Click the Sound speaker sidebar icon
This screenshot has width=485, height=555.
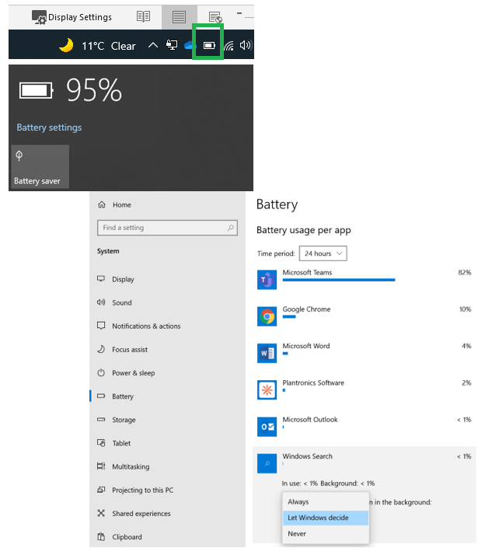tap(101, 302)
